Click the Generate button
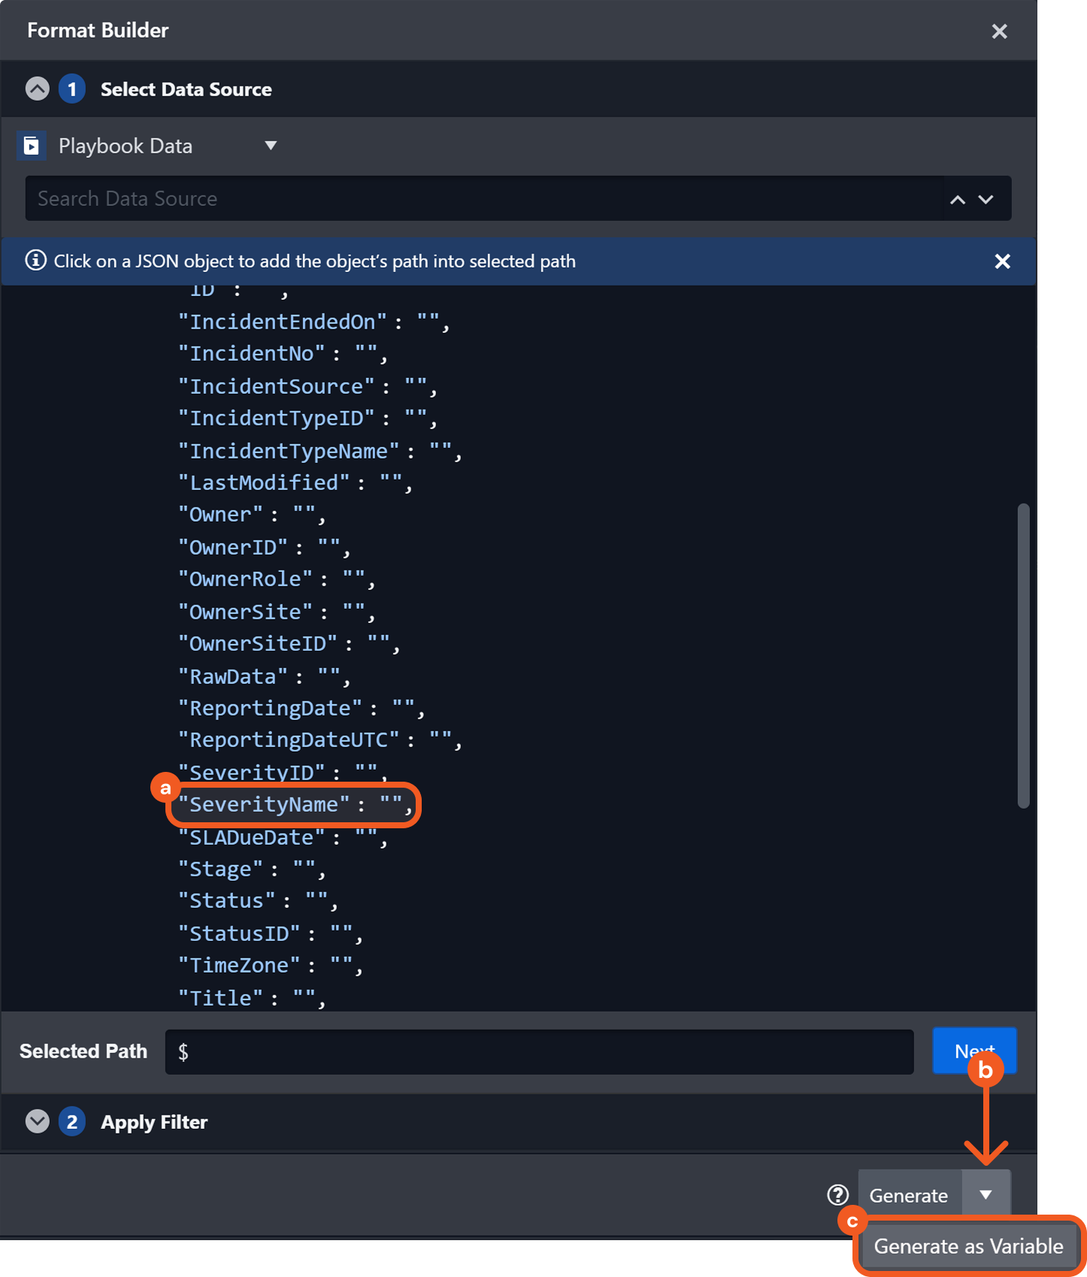Viewport: 1087px width, 1277px height. pos(909,1195)
